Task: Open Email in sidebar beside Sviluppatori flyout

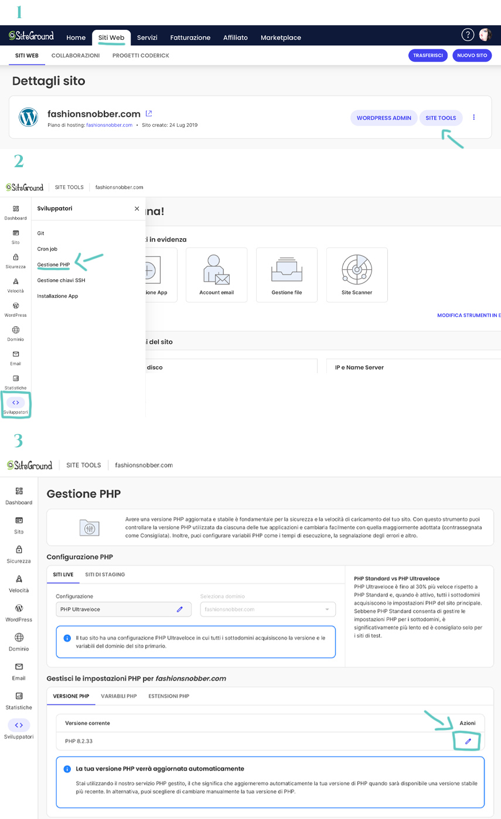Action: pyautogui.click(x=16, y=358)
